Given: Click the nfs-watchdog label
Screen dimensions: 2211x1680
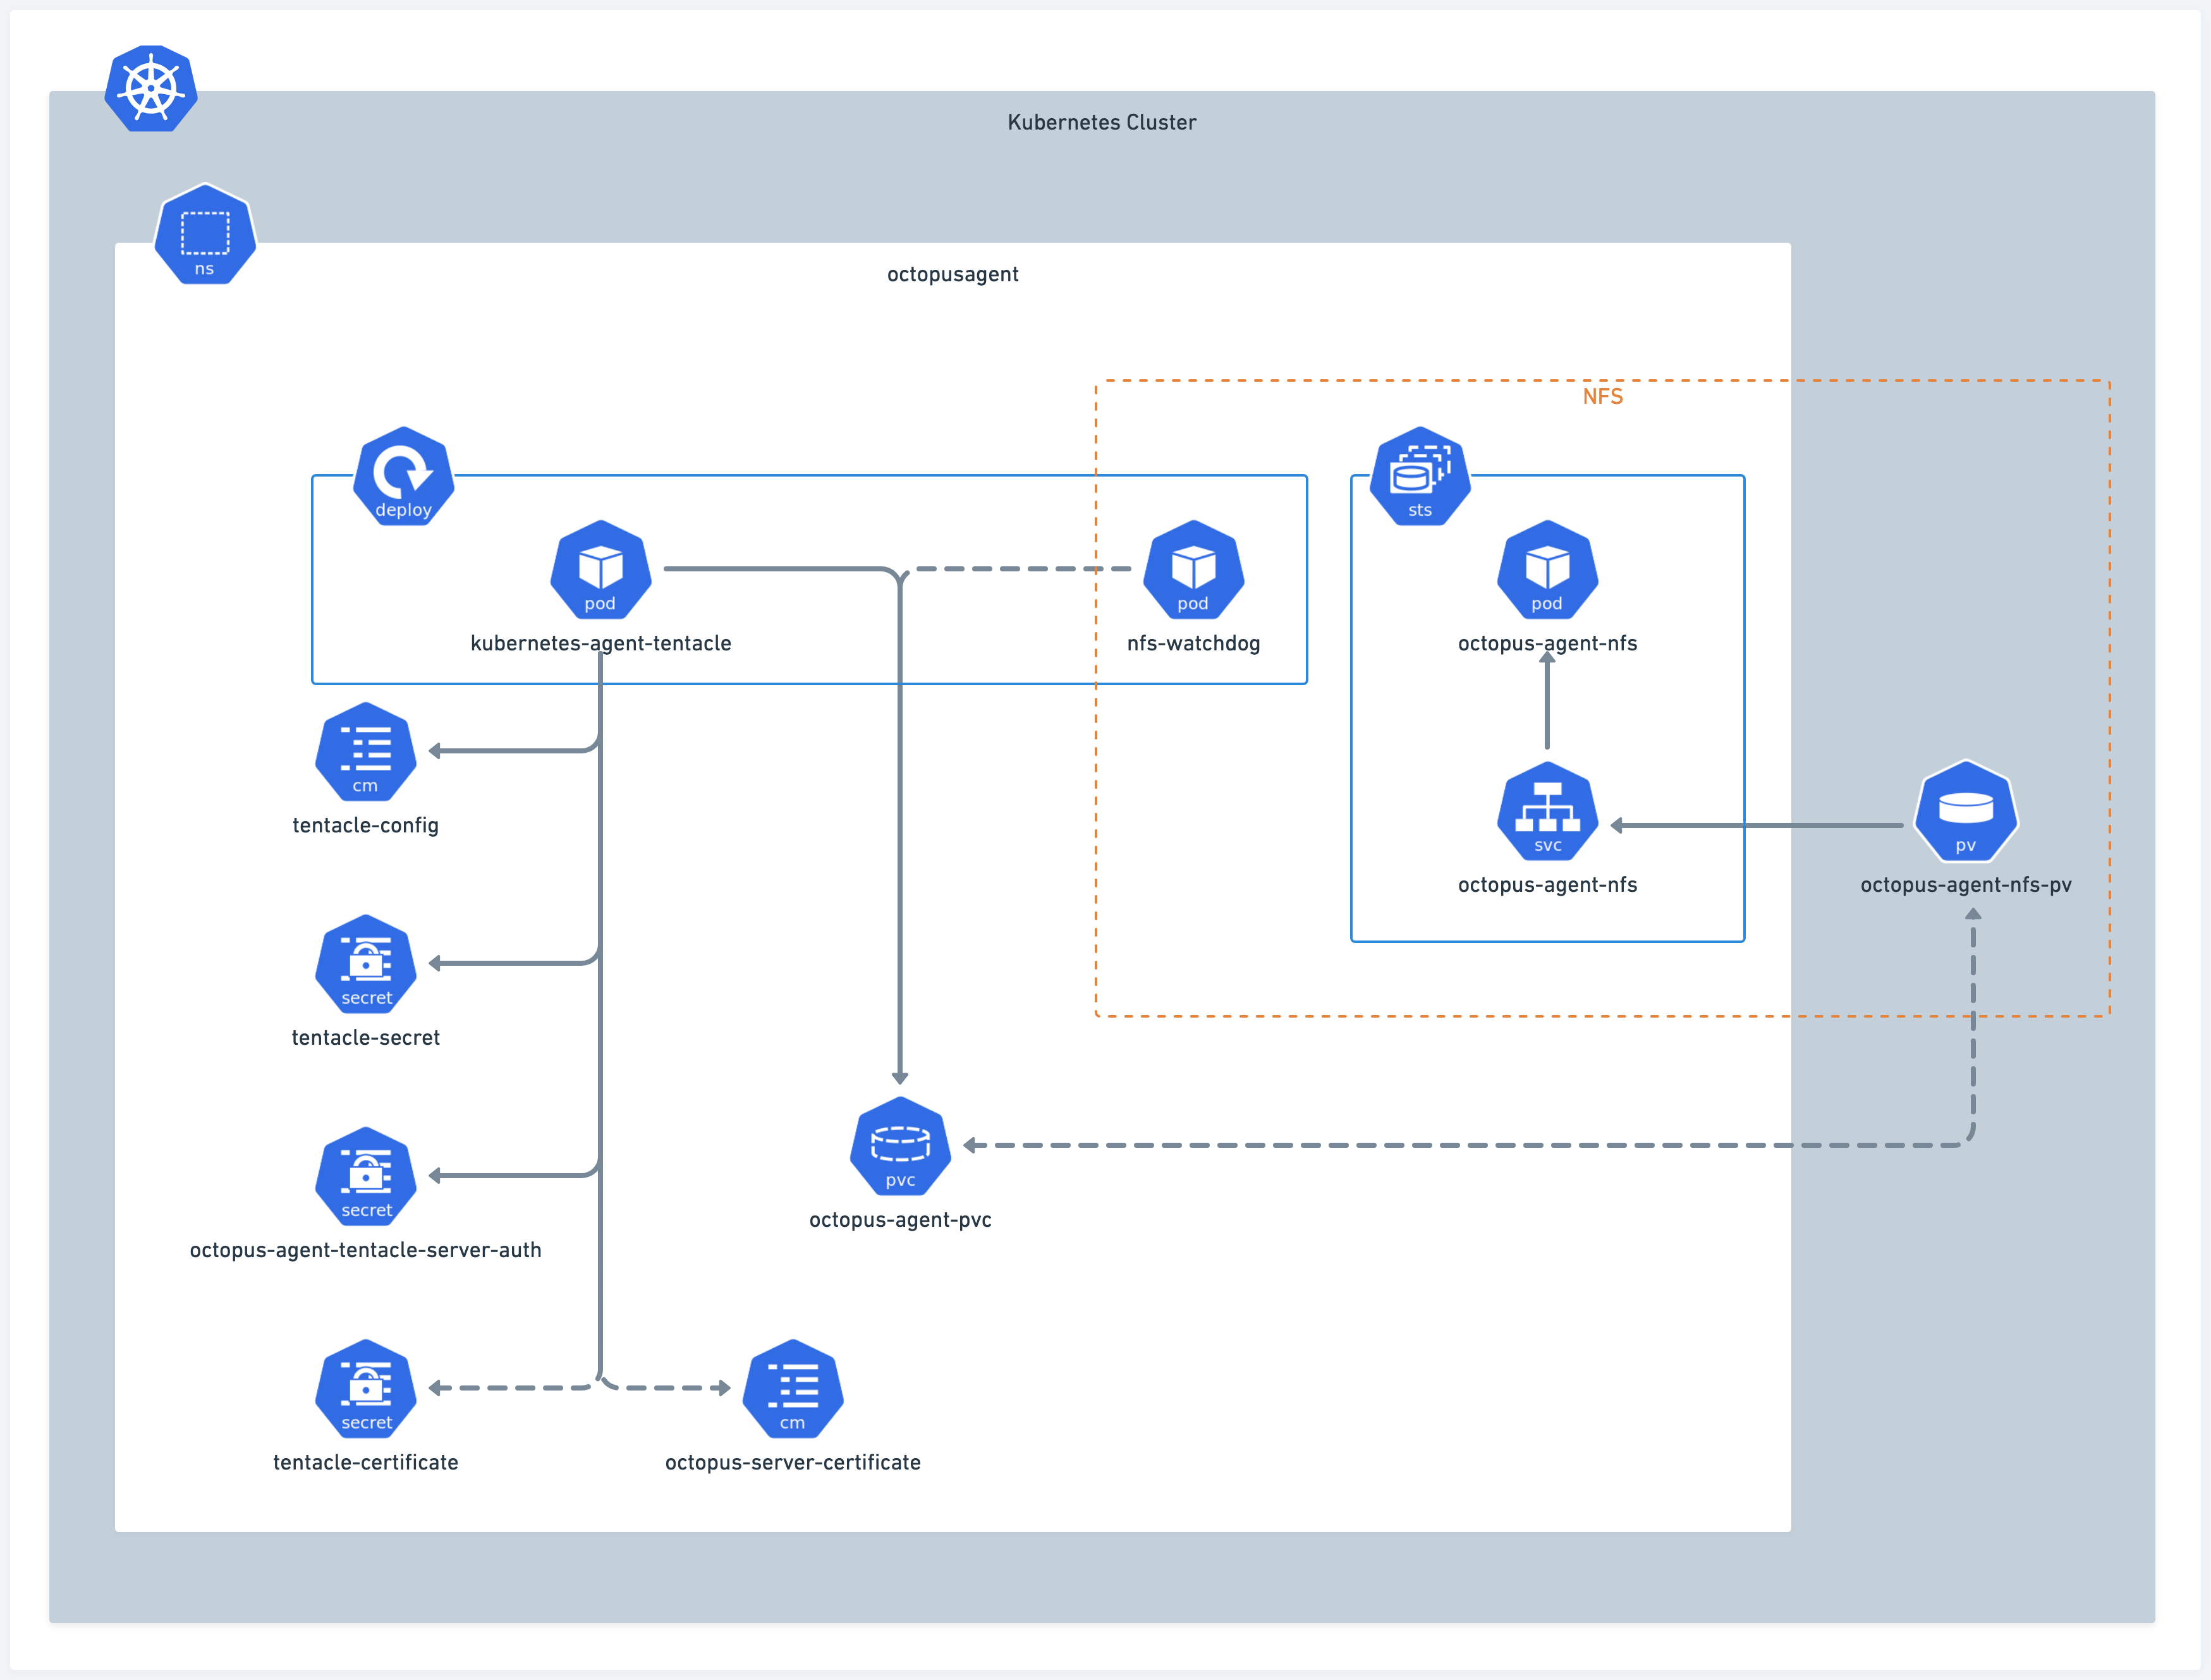Looking at the screenshot, I should click(1194, 643).
